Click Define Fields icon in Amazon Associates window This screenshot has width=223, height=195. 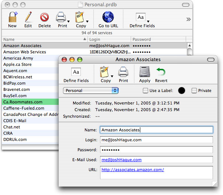pos(76,72)
